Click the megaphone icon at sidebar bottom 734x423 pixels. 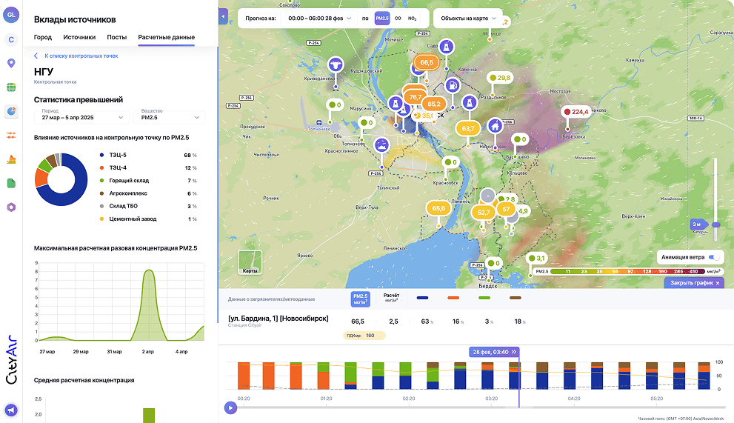(x=11, y=410)
